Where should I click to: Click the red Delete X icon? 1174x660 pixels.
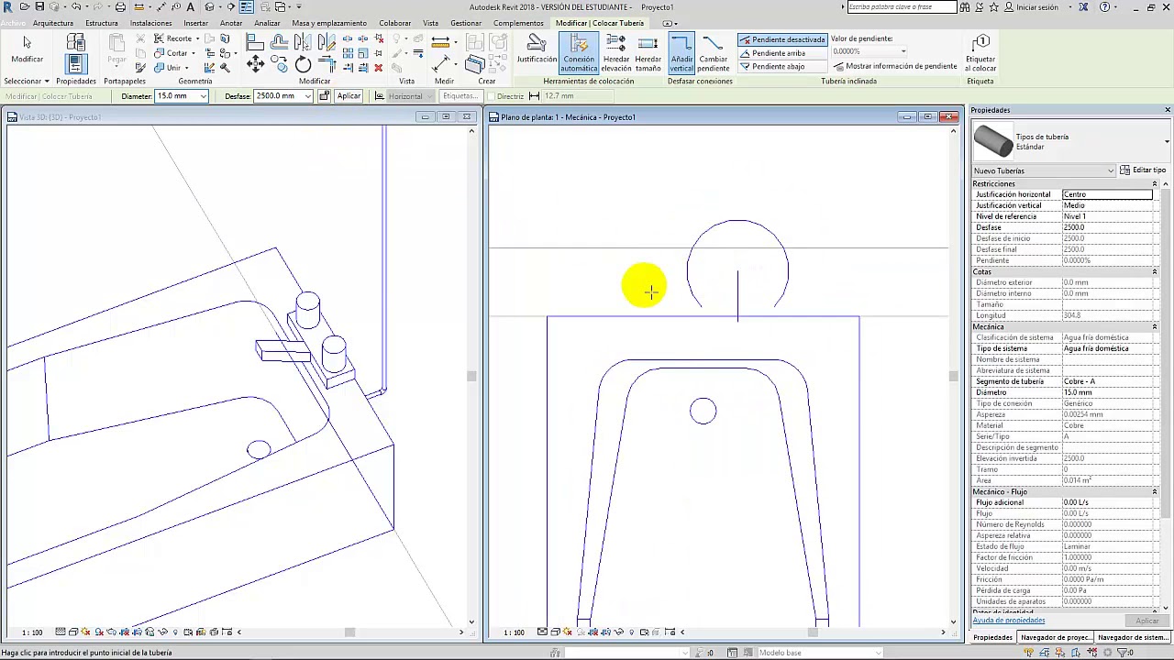point(378,68)
